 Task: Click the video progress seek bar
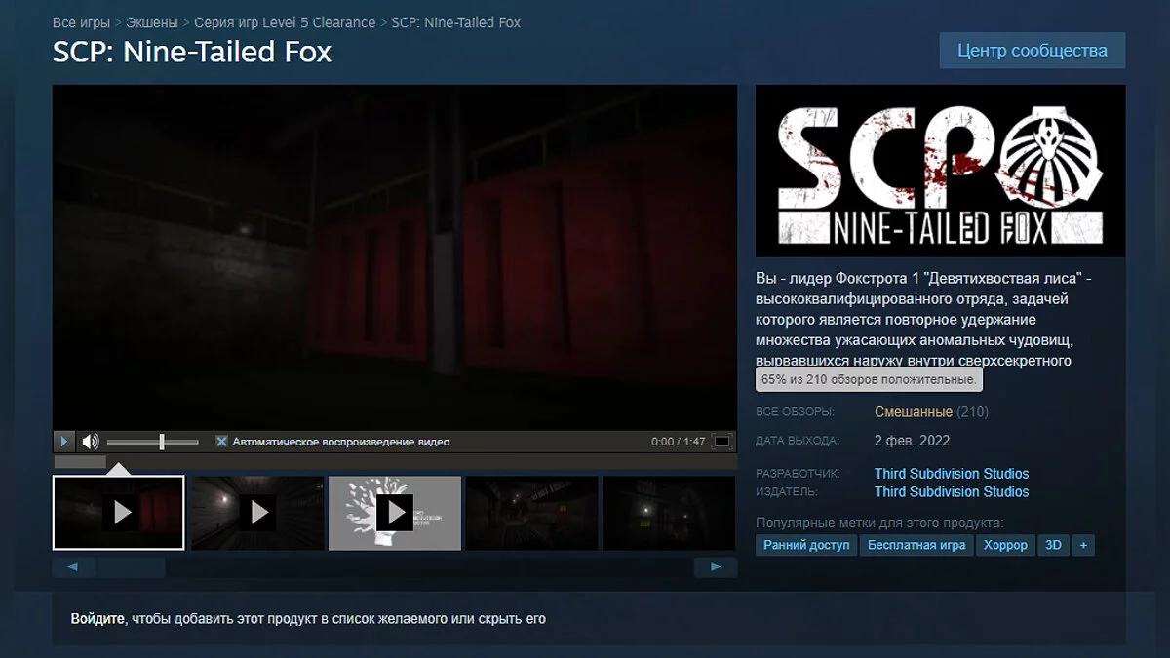point(395,461)
